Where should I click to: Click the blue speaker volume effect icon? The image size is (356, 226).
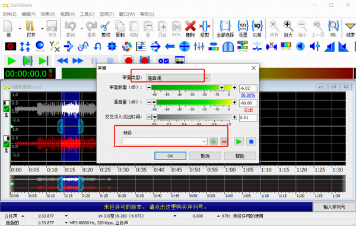[300, 46]
